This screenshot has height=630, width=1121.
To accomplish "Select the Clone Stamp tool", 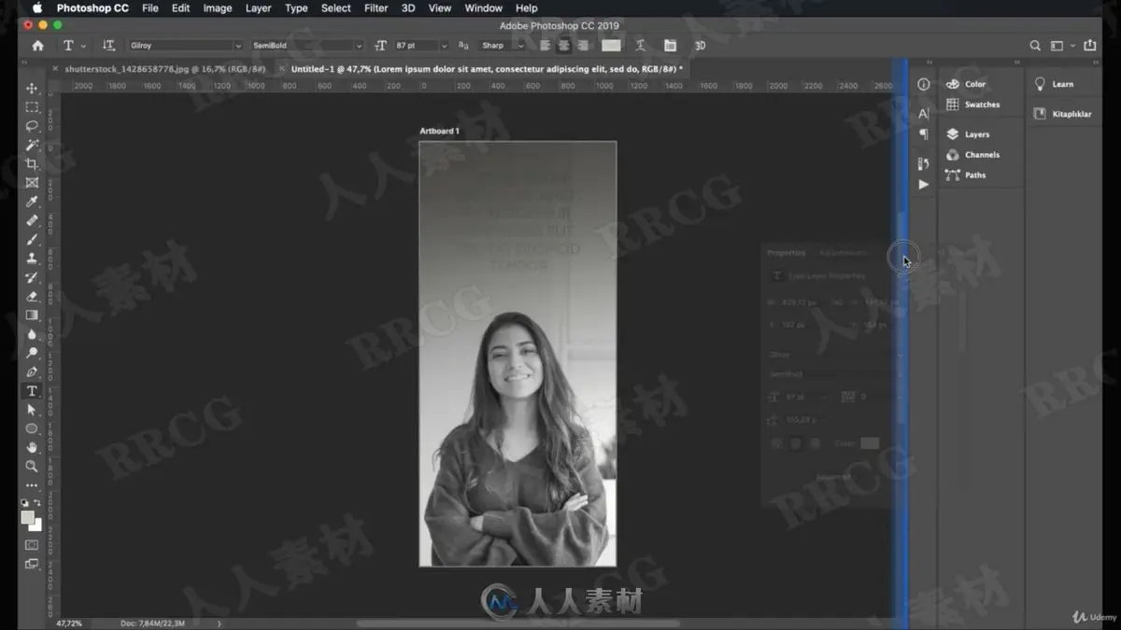I will point(32,259).
